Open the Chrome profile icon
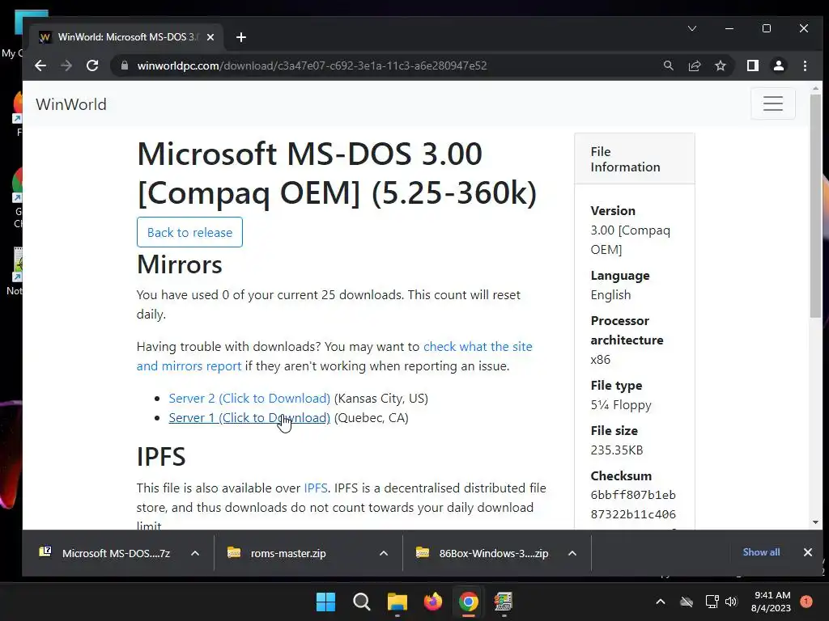The image size is (829, 621). tap(778, 65)
